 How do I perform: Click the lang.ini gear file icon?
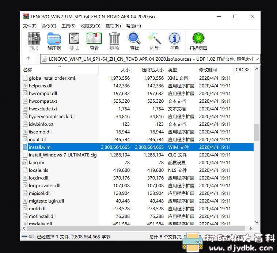25,163
